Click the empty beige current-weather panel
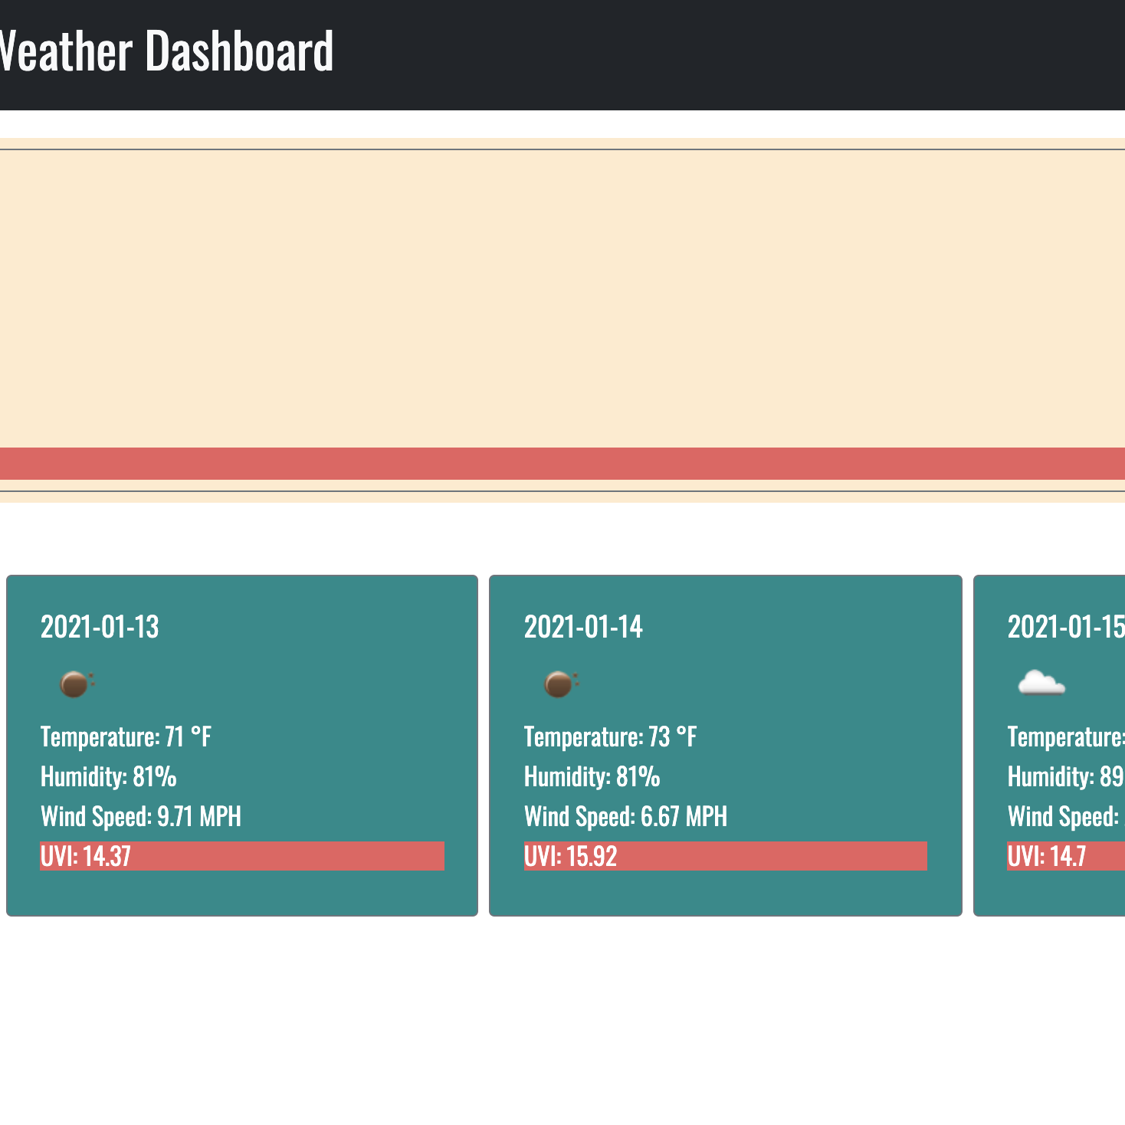This screenshot has width=1125, height=1125. tap(562, 299)
